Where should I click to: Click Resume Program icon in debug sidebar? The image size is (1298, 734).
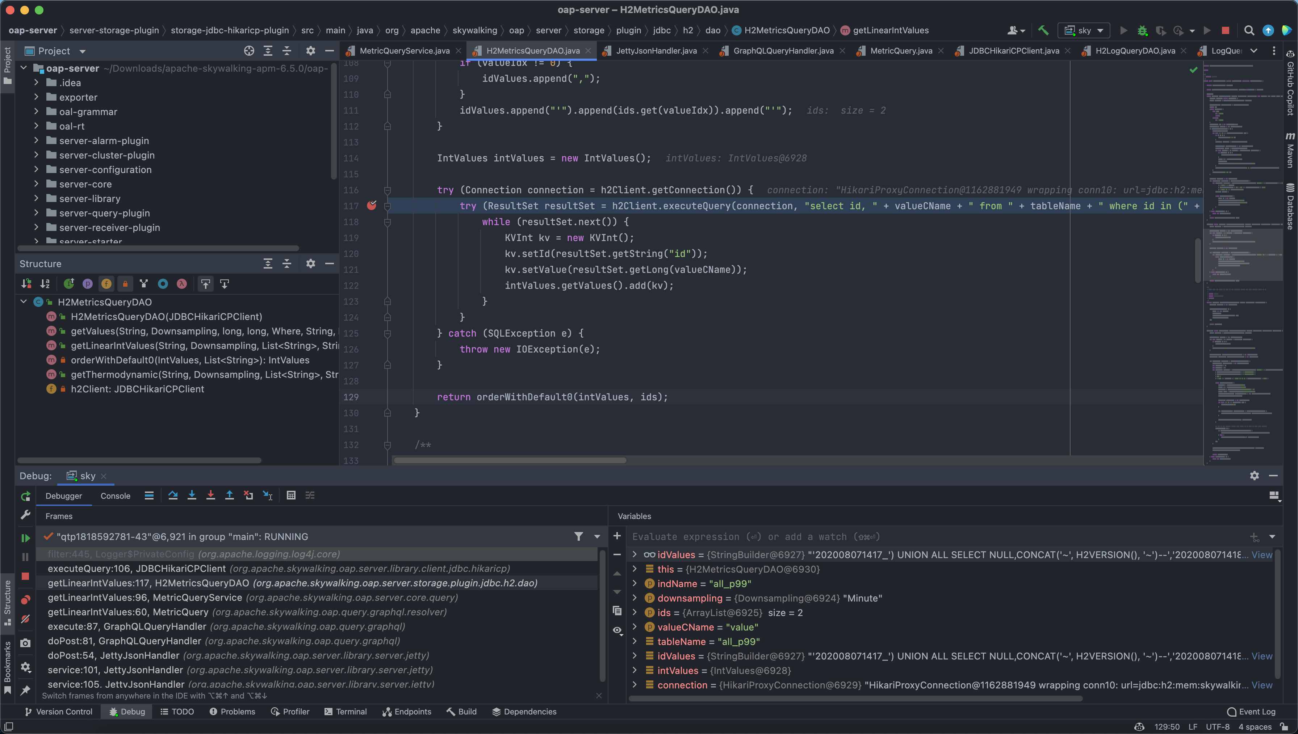click(x=25, y=538)
